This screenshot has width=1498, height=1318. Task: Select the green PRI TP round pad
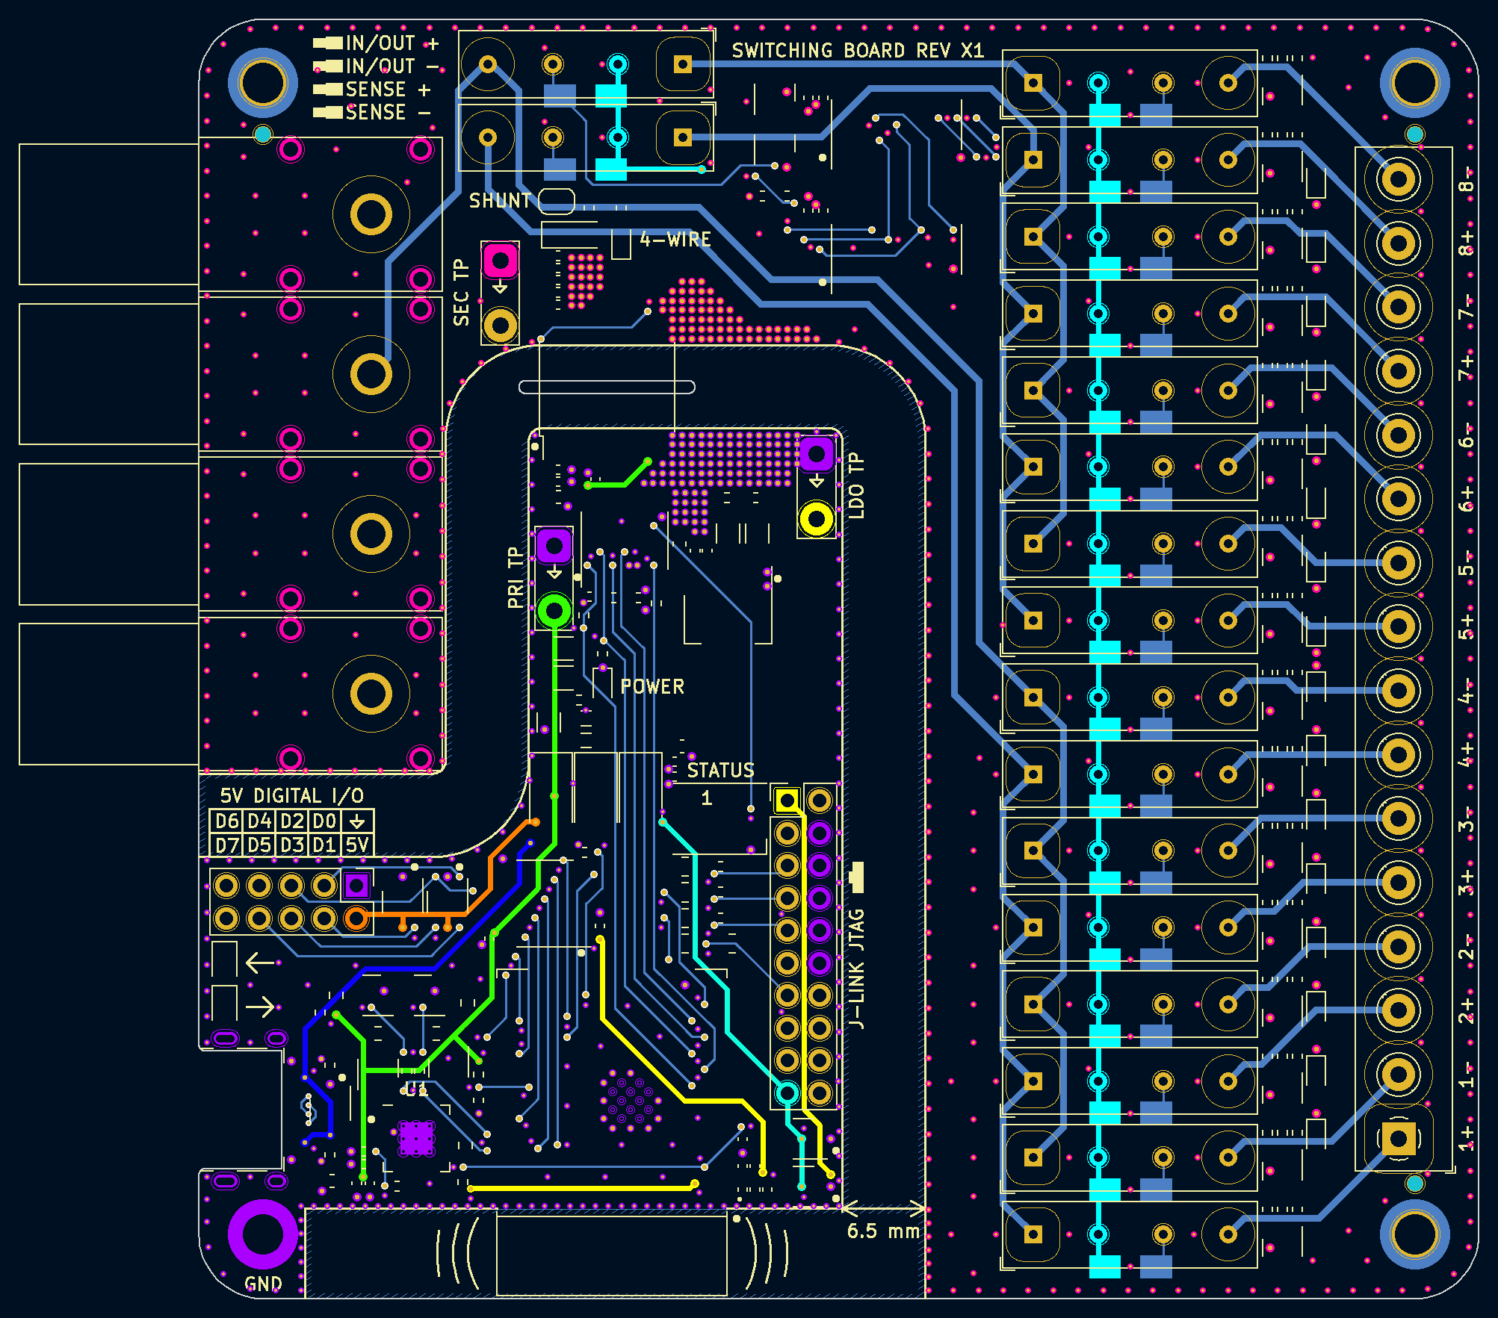click(x=554, y=611)
